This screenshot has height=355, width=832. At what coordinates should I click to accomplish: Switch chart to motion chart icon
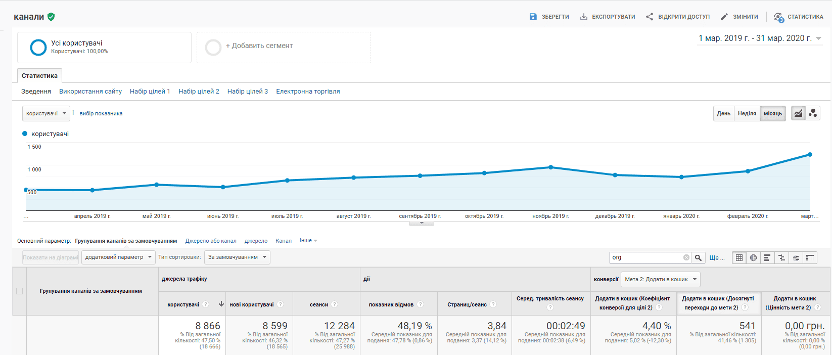[x=813, y=113]
